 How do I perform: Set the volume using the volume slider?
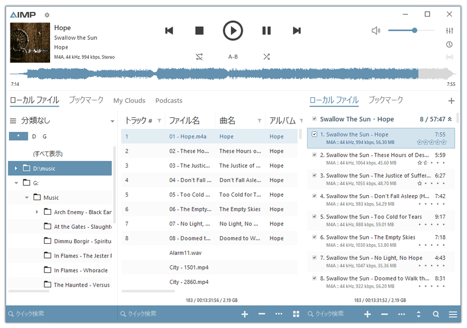pos(411,31)
